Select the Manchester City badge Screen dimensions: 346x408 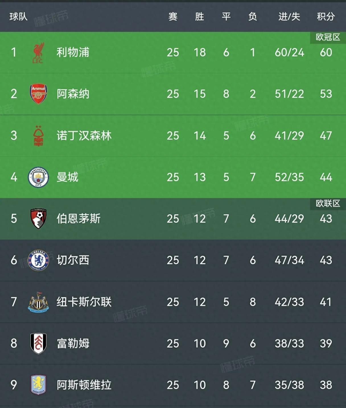(38, 177)
